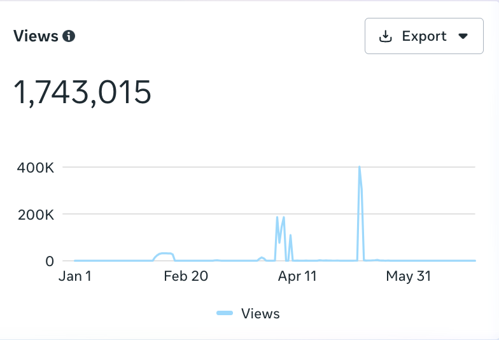This screenshot has height=340, width=499.
Task: Click the Jan 1 date label
Action: point(74,276)
